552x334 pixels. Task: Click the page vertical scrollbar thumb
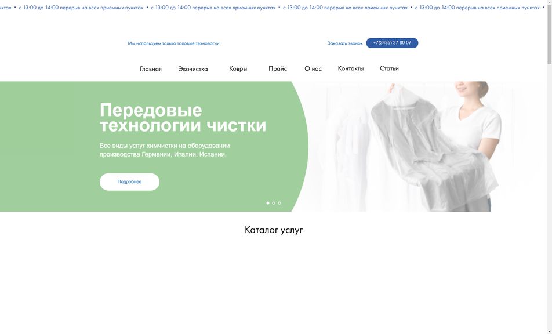[x=550, y=34]
